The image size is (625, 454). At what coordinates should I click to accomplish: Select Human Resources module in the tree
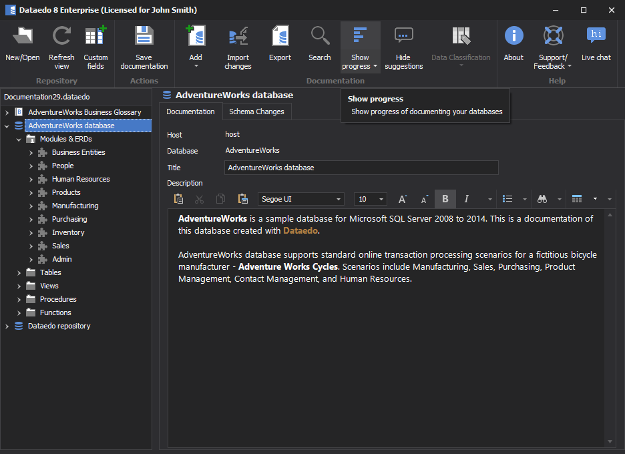[x=81, y=179]
